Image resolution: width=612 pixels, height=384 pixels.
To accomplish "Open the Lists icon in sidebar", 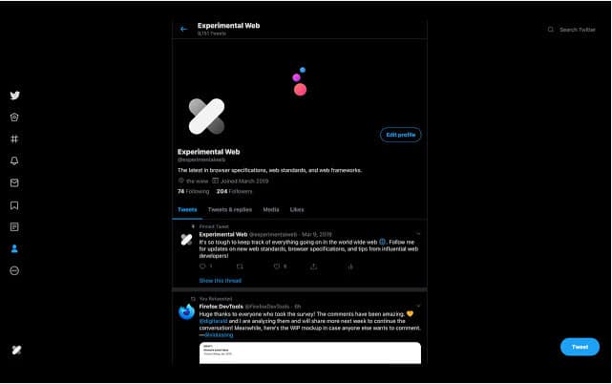I will pyautogui.click(x=14, y=227).
